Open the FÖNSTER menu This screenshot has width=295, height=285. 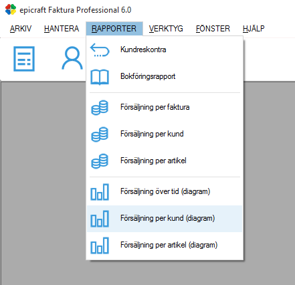(213, 29)
